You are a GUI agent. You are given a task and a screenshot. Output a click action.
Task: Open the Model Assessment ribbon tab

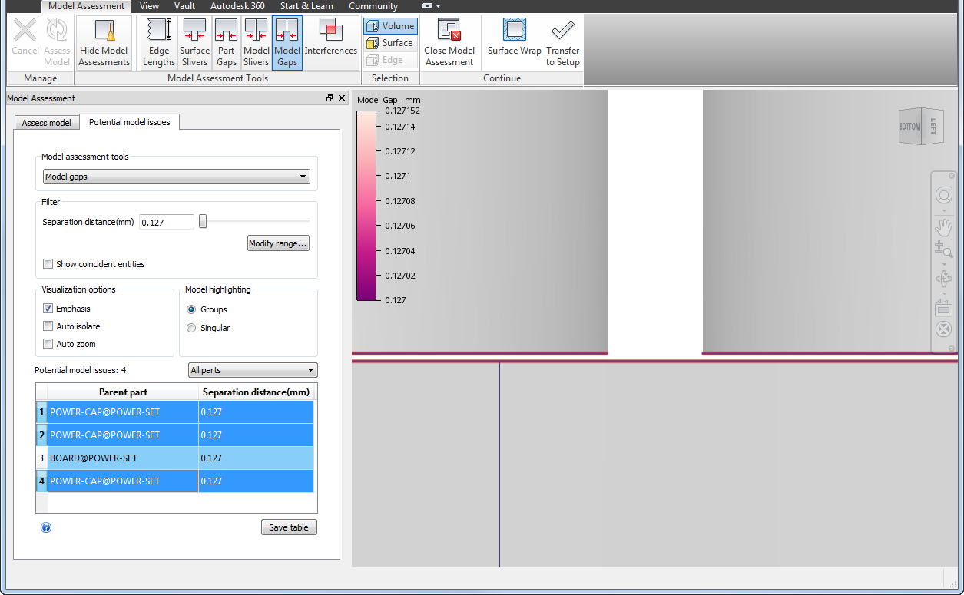[86, 6]
